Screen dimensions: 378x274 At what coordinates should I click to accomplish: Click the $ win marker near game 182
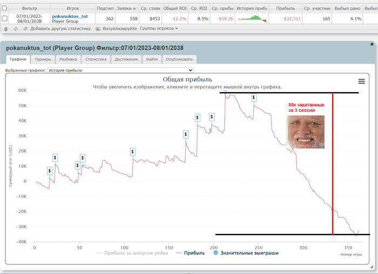198,118
